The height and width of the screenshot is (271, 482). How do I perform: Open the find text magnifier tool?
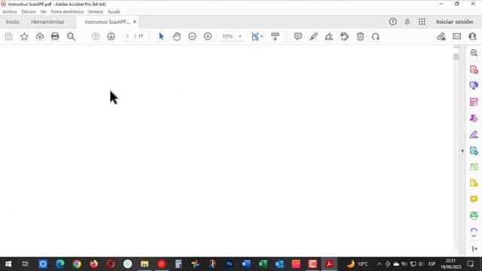tap(71, 37)
